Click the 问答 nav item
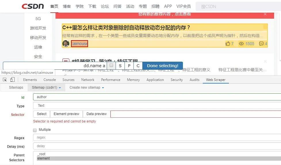 click(x=117, y=6)
